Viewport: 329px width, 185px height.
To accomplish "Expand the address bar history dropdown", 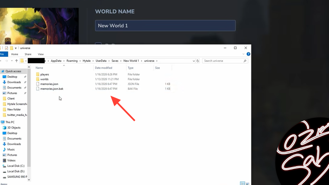I will [194, 61].
